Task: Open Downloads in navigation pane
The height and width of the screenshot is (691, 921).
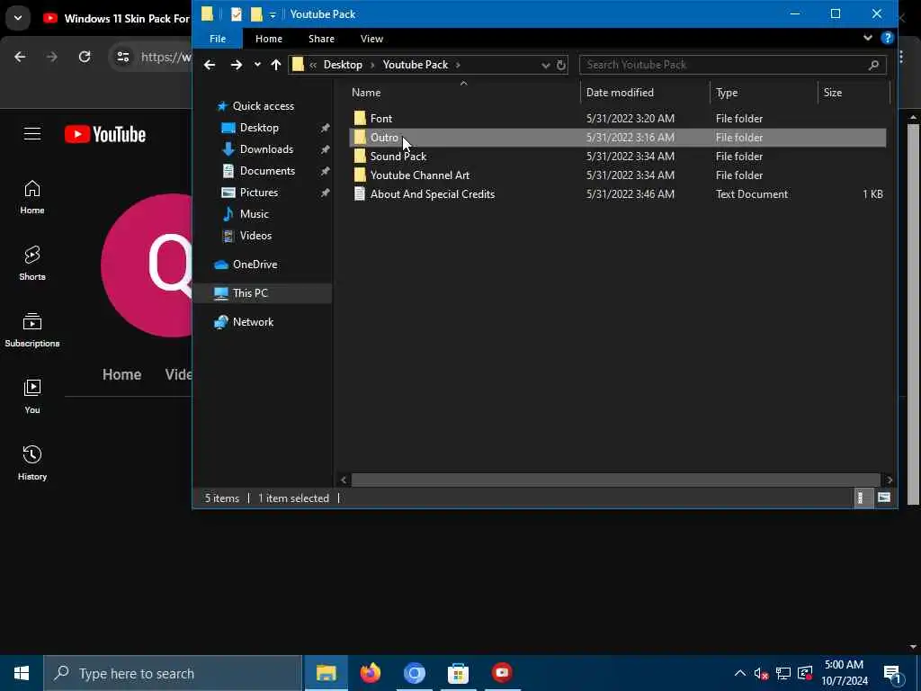Action: tap(266, 149)
